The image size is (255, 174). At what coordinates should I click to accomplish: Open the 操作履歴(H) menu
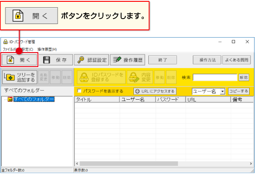(x=47, y=49)
